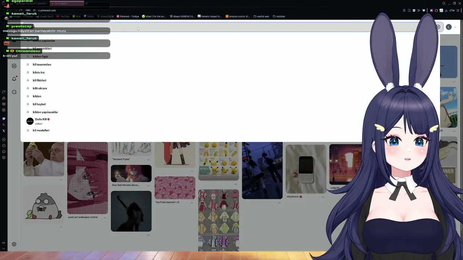Click the heart bookmark toolbar icon
This screenshot has width=463, height=260.
[x=424, y=10]
